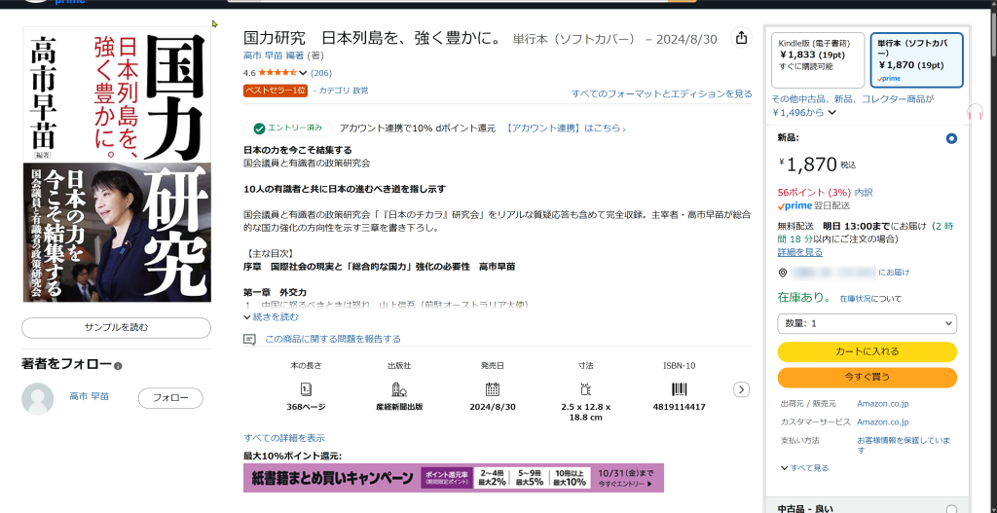Click the author avatar icon
This screenshot has width=997, height=513.
coord(38,398)
